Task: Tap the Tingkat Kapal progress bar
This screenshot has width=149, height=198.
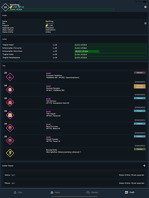Action: [111, 45]
